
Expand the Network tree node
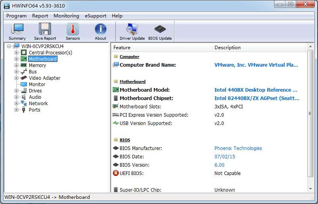(16, 103)
